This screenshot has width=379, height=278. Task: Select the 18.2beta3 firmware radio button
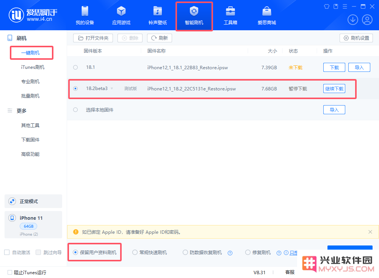click(x=75, y=89)
